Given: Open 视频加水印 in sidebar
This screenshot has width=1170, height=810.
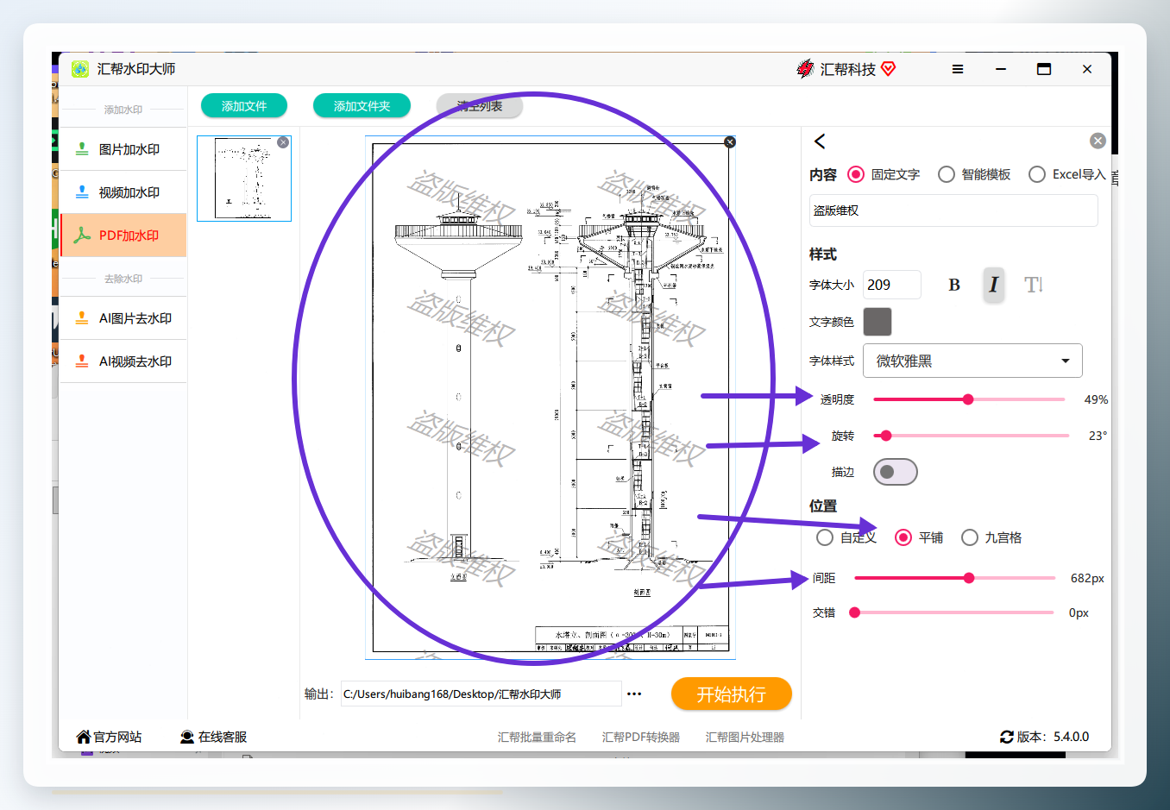Looking at the screenshot, I should pyautogui.click(x=123, y=192).
